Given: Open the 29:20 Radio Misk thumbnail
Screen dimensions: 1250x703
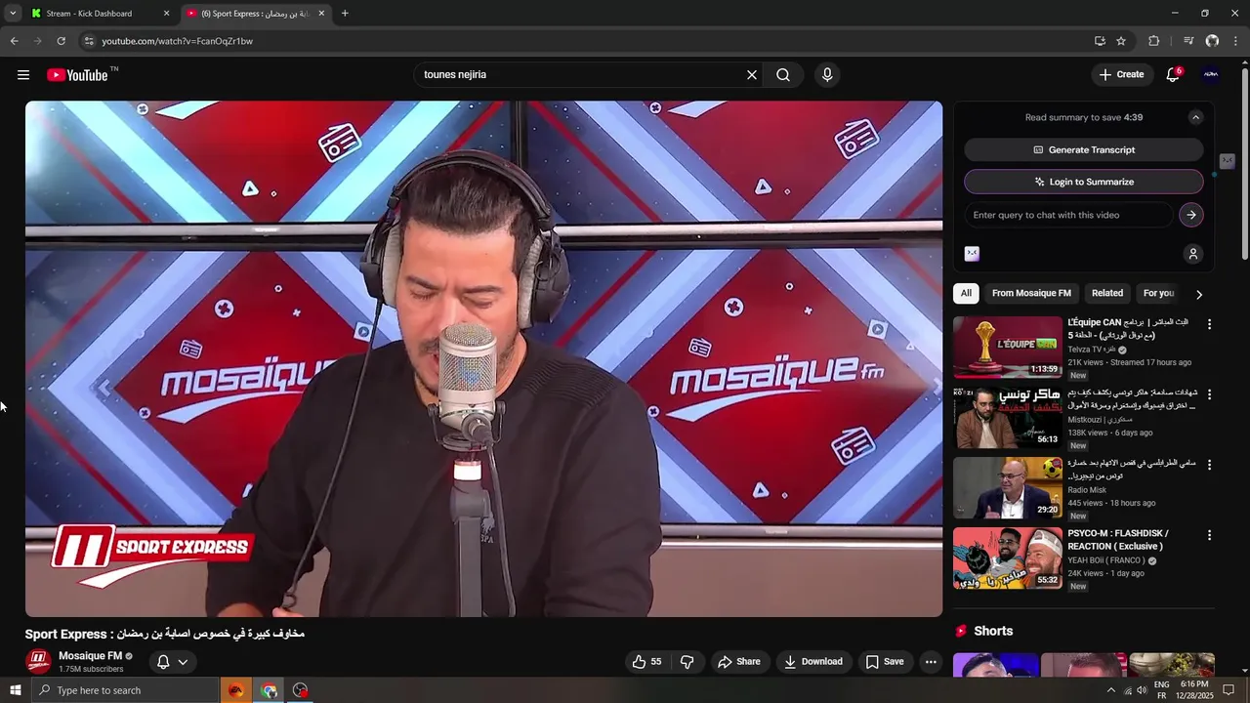Looking at the screenshot, I should click(1008, 487).
